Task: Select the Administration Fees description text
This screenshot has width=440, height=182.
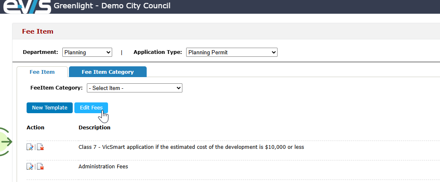Action: click(103, 167)
